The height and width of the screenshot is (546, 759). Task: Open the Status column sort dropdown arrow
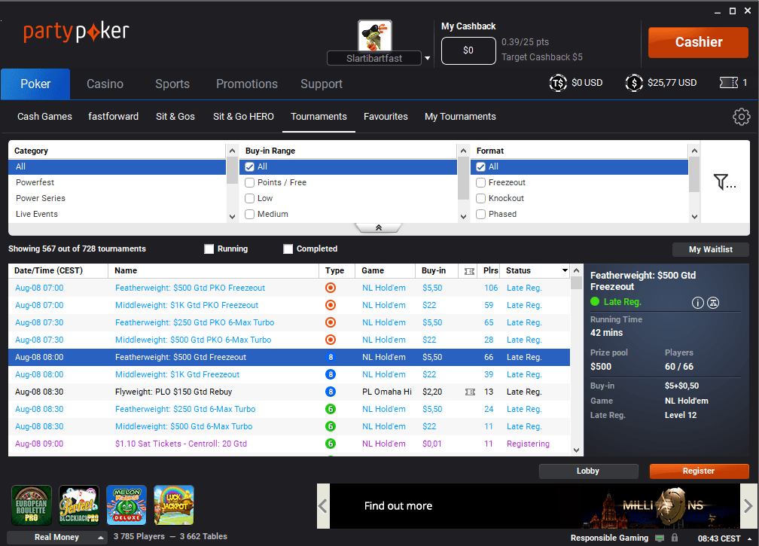tap(565, 270)
